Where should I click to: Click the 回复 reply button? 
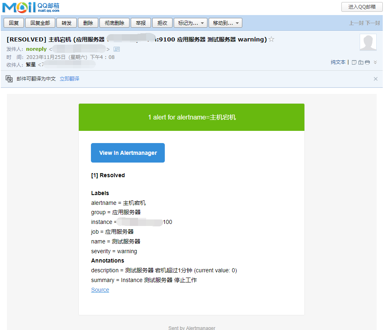tap(14, 23)
